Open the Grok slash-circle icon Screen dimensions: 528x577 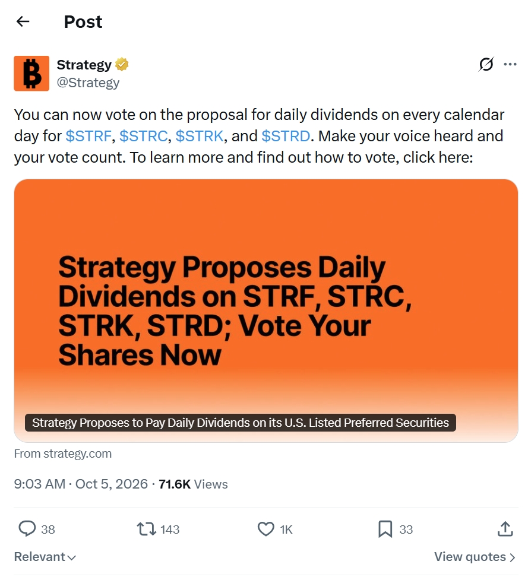(x=486, y=64)
